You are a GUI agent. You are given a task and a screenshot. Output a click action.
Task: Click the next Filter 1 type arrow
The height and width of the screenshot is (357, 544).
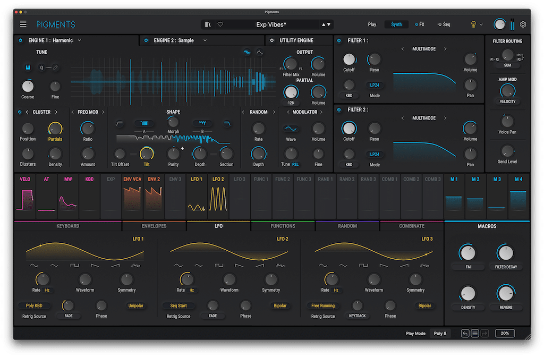446,49
